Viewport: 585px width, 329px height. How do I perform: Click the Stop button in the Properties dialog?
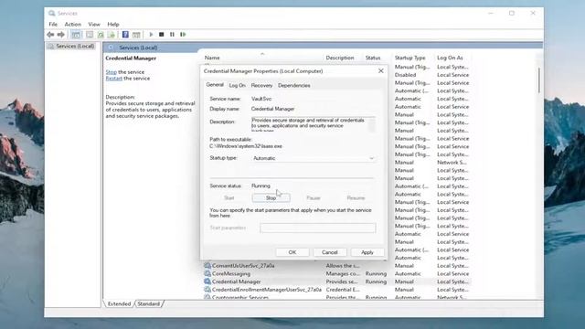coord(271,198)
